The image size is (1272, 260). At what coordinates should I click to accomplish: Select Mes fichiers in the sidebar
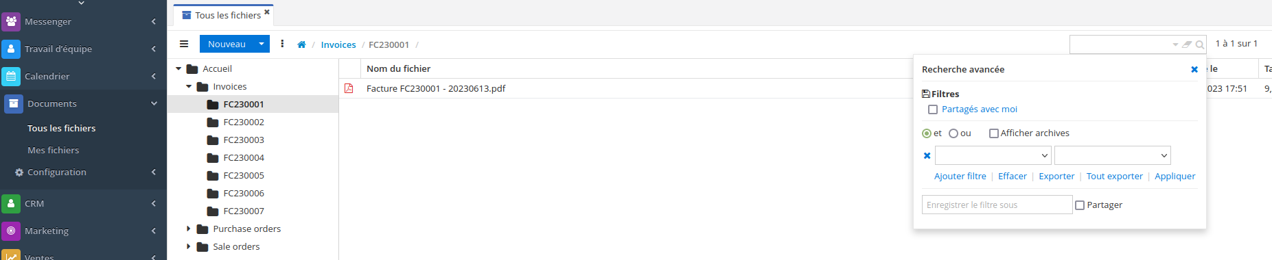(53, 150)
